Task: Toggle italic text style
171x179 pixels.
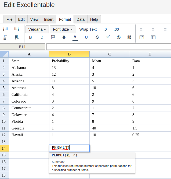Action: point(42,37)
